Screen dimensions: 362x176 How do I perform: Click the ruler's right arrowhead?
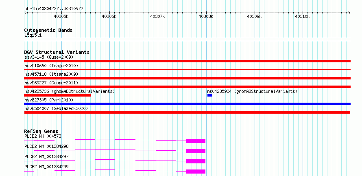pyautogui.click(x=349, y=13)
